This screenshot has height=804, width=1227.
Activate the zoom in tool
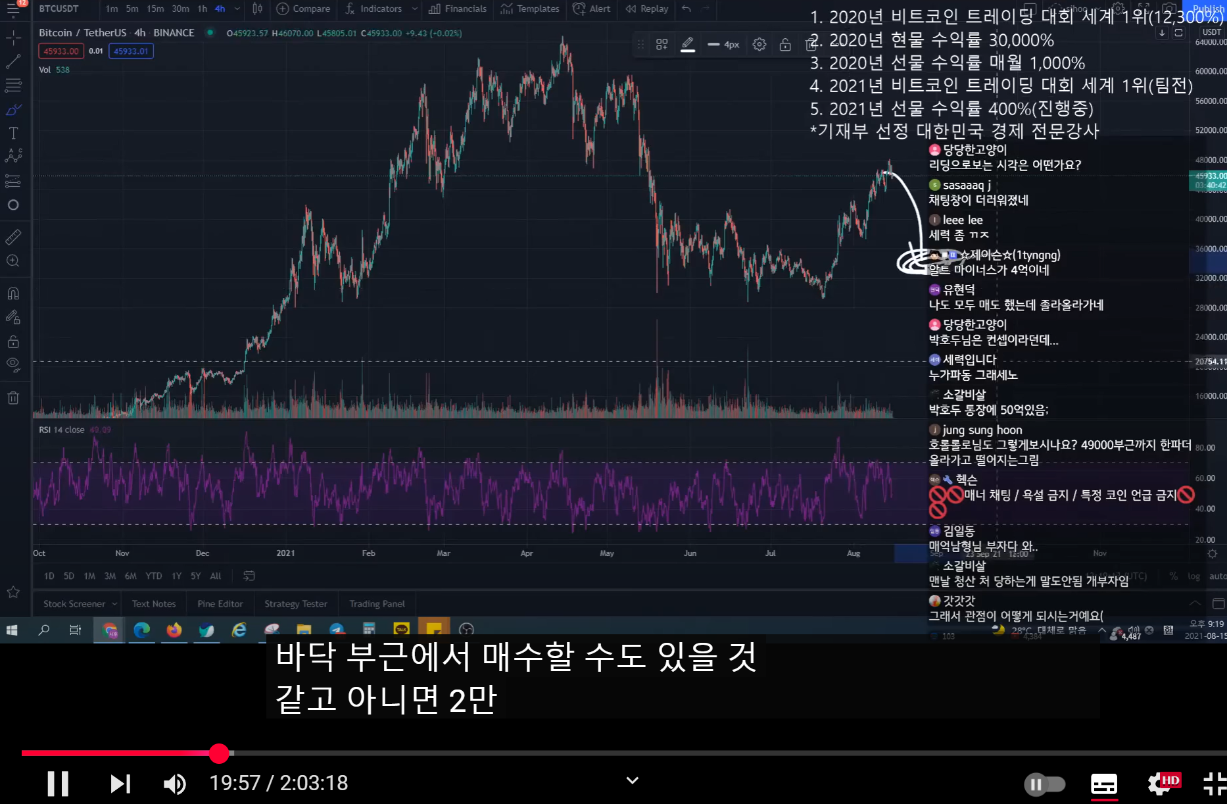(13, 261)
